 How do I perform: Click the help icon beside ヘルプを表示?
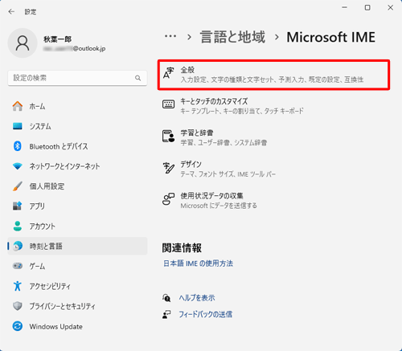[166, 298]
